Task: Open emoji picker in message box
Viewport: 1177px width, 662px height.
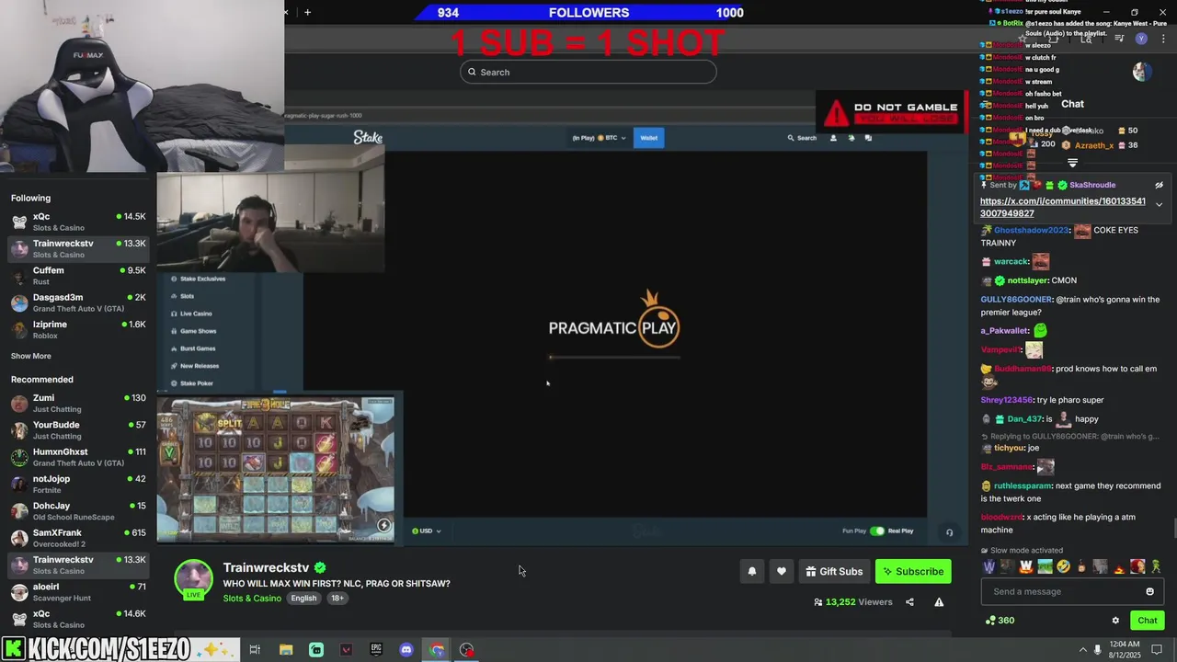Action: [x=1149, y=591]
